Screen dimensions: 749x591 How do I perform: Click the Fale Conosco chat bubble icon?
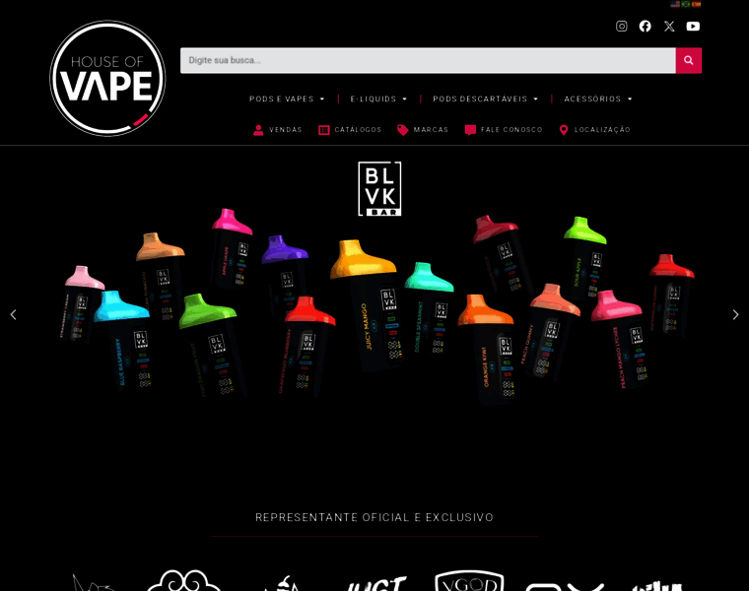point(470,130)
